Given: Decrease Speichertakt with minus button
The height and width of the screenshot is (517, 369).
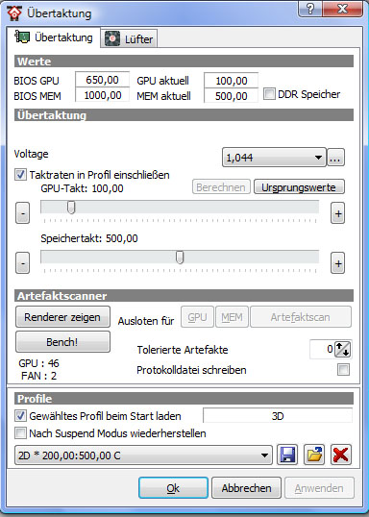Looking at the screenshot, I should (x=22, y=263).
